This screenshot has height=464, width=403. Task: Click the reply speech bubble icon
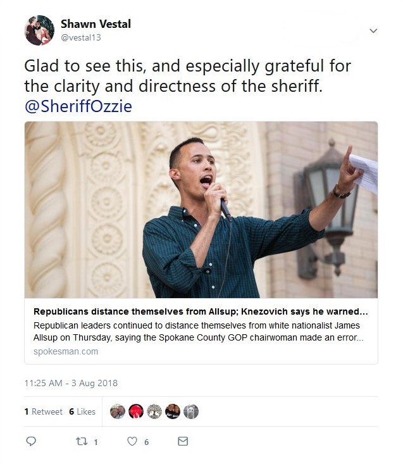31,441
